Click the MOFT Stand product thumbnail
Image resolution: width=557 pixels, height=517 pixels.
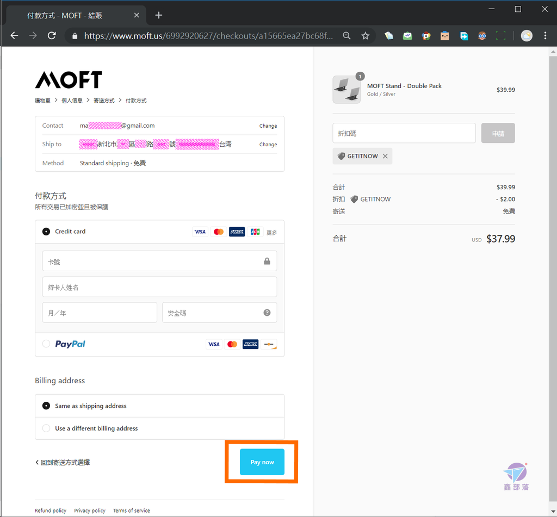click(x=346, y=90)
